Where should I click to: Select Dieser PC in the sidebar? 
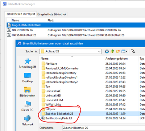(x=27, y=106)
